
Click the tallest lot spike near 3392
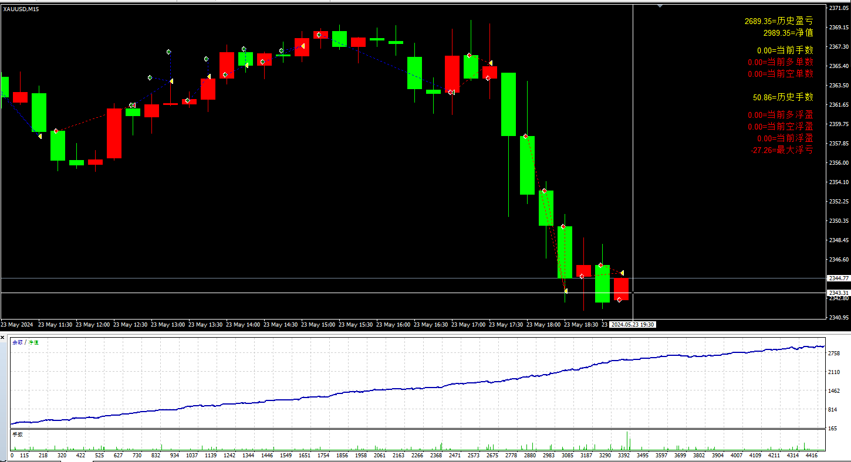tap(627, 441)
